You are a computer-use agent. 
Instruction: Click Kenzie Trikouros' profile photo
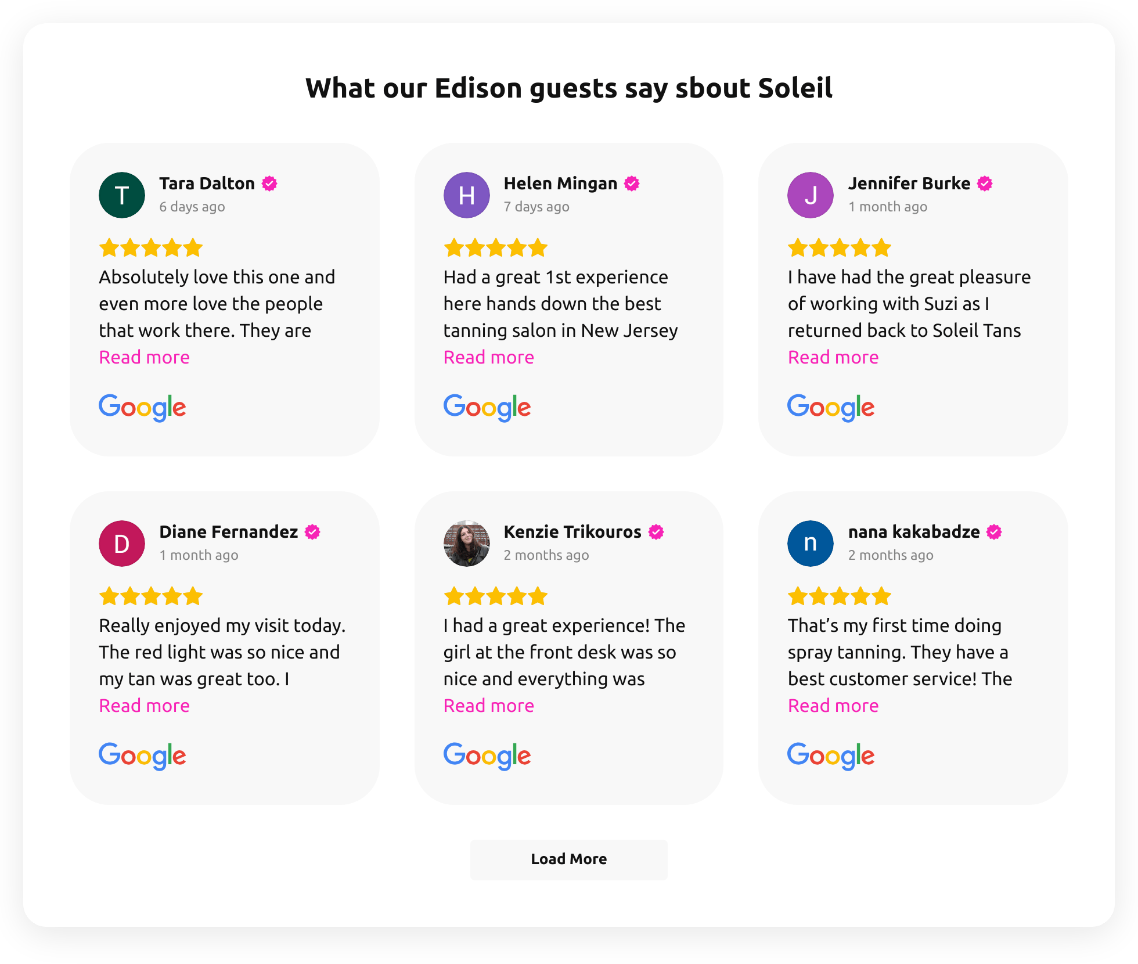[x=466, y=543]
